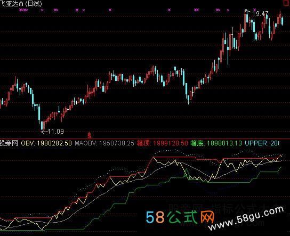
Task: Click the MAOBV: 1950738.25 value label
Action: pyautogui.click(x=104, y=143)
